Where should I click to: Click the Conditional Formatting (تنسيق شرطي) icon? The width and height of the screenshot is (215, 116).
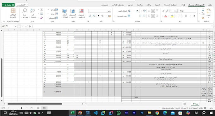coord(81,11)
